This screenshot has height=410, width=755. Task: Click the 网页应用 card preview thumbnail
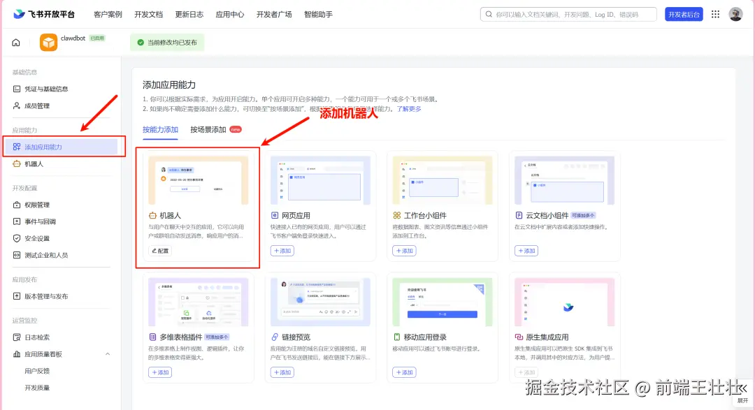(x=320, y=180)
